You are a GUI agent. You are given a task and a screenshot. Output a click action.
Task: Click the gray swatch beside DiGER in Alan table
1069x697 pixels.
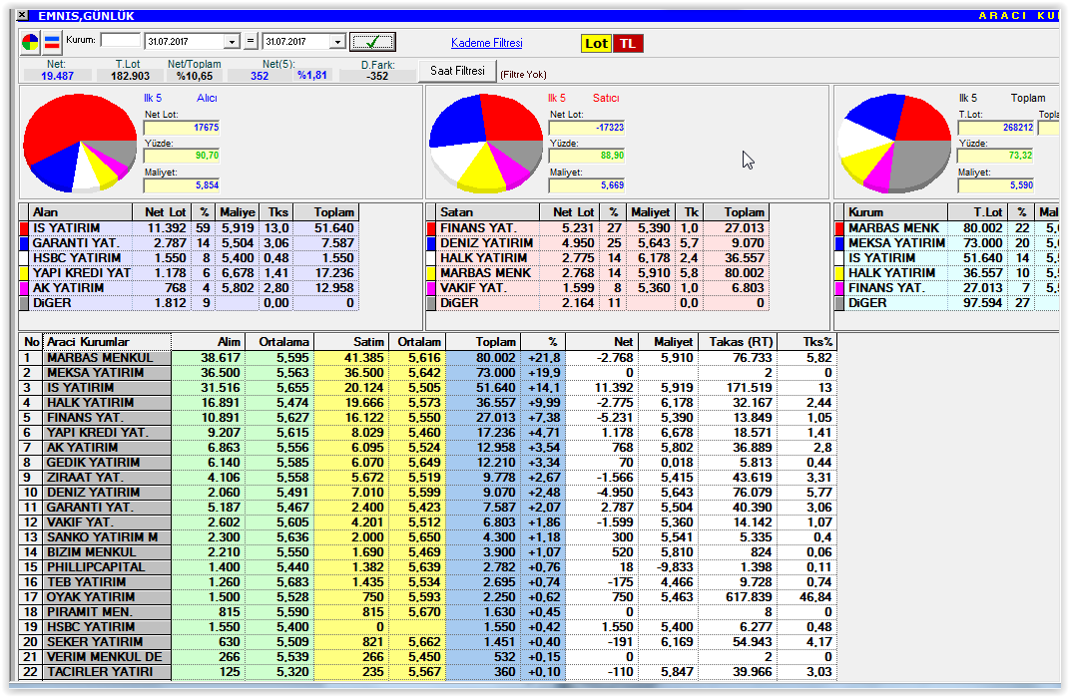coord(25,303)
